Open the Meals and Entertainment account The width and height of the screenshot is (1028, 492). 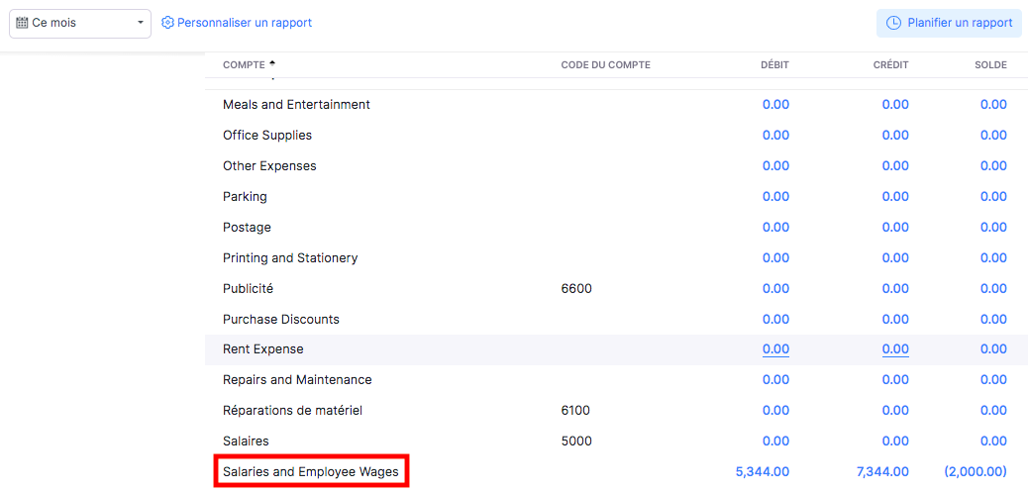coord(296,104)
